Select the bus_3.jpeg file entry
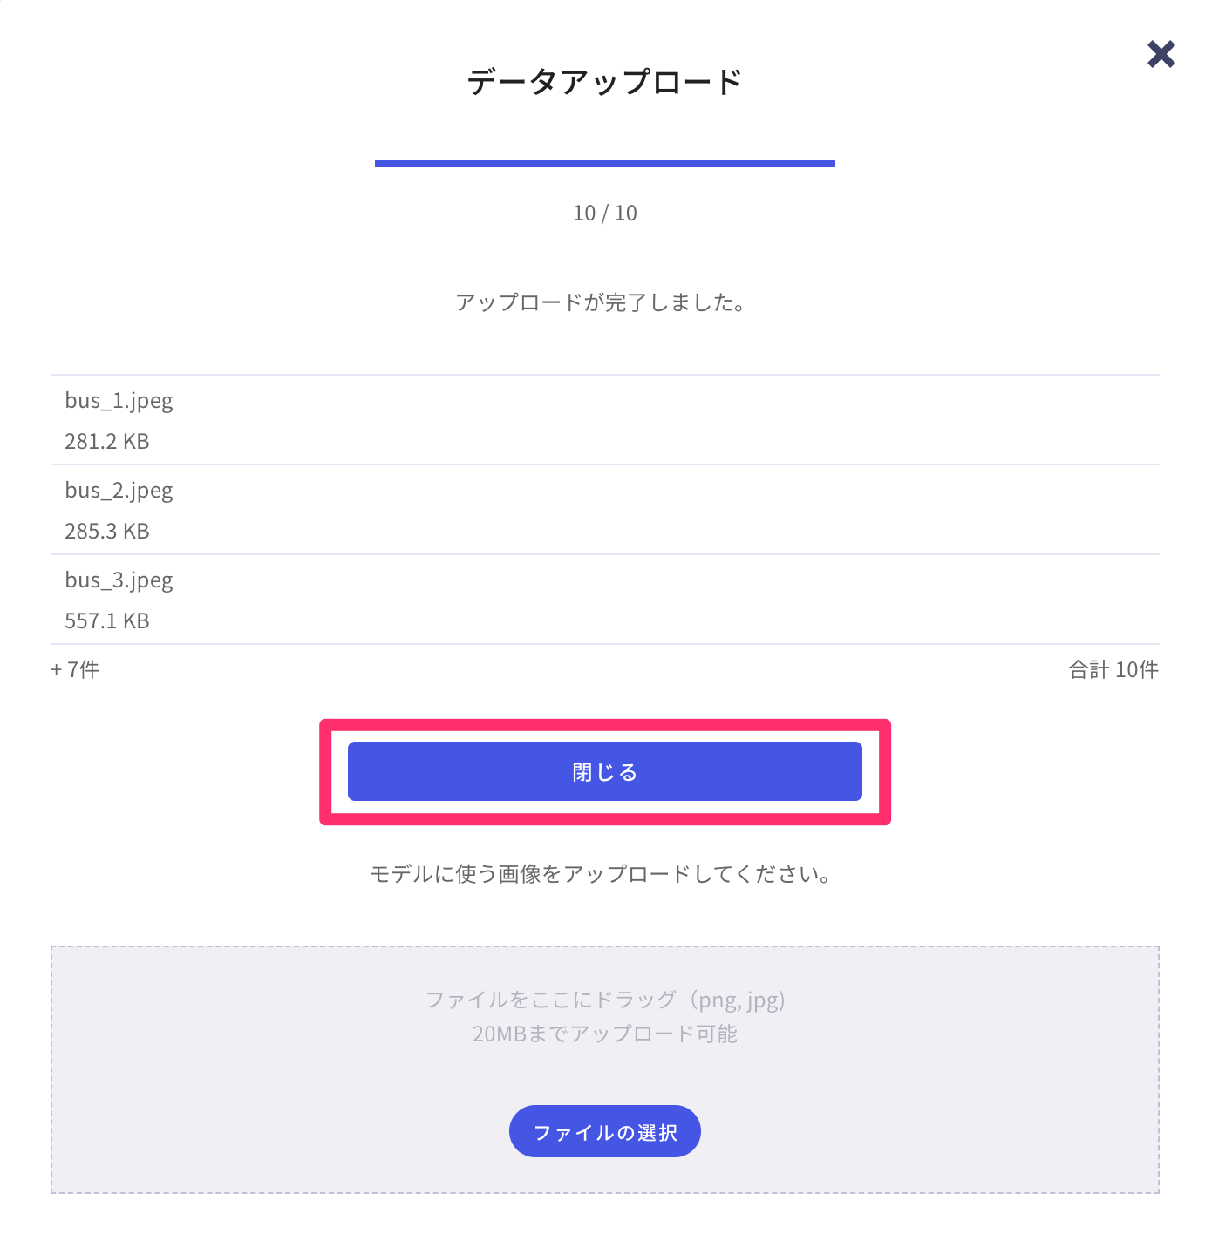This screenshot has height=1241, width=1205. point(119,580)
